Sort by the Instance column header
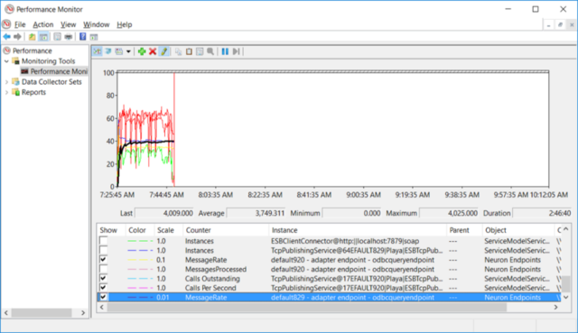Viewport: 578px width, 333px height. click(358, 230)
